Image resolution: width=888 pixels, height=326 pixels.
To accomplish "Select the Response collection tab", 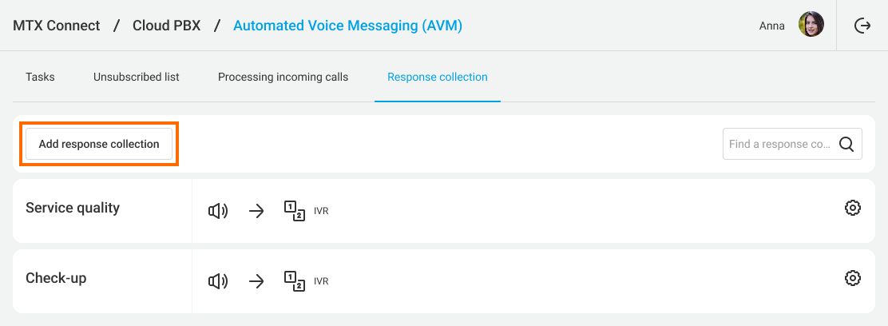I will [437, 78].
